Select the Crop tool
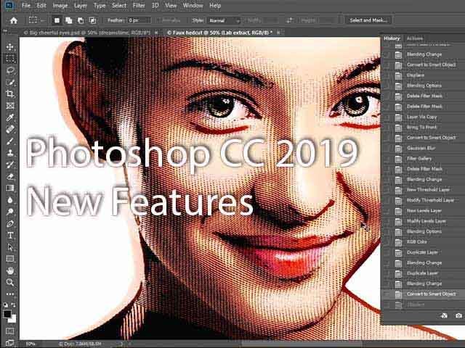Viewport: 465px width, 348px height. point(10,94)
